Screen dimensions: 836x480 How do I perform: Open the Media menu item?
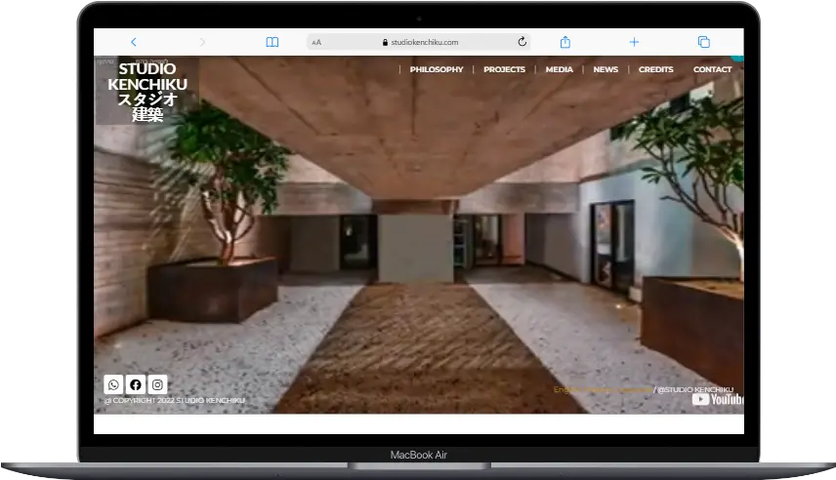pos(559,69)
